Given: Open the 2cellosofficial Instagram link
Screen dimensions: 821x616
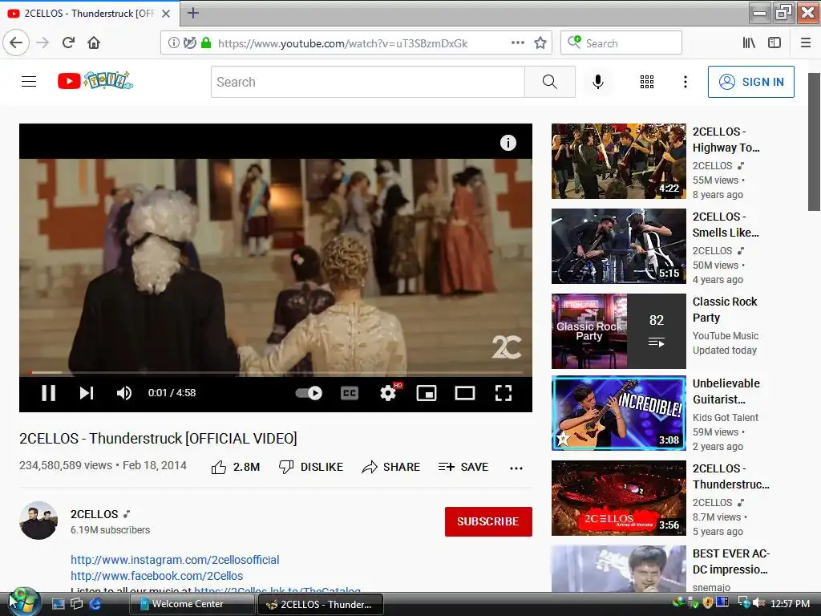Looking at the screenshot, I should (x=175, y=559).
